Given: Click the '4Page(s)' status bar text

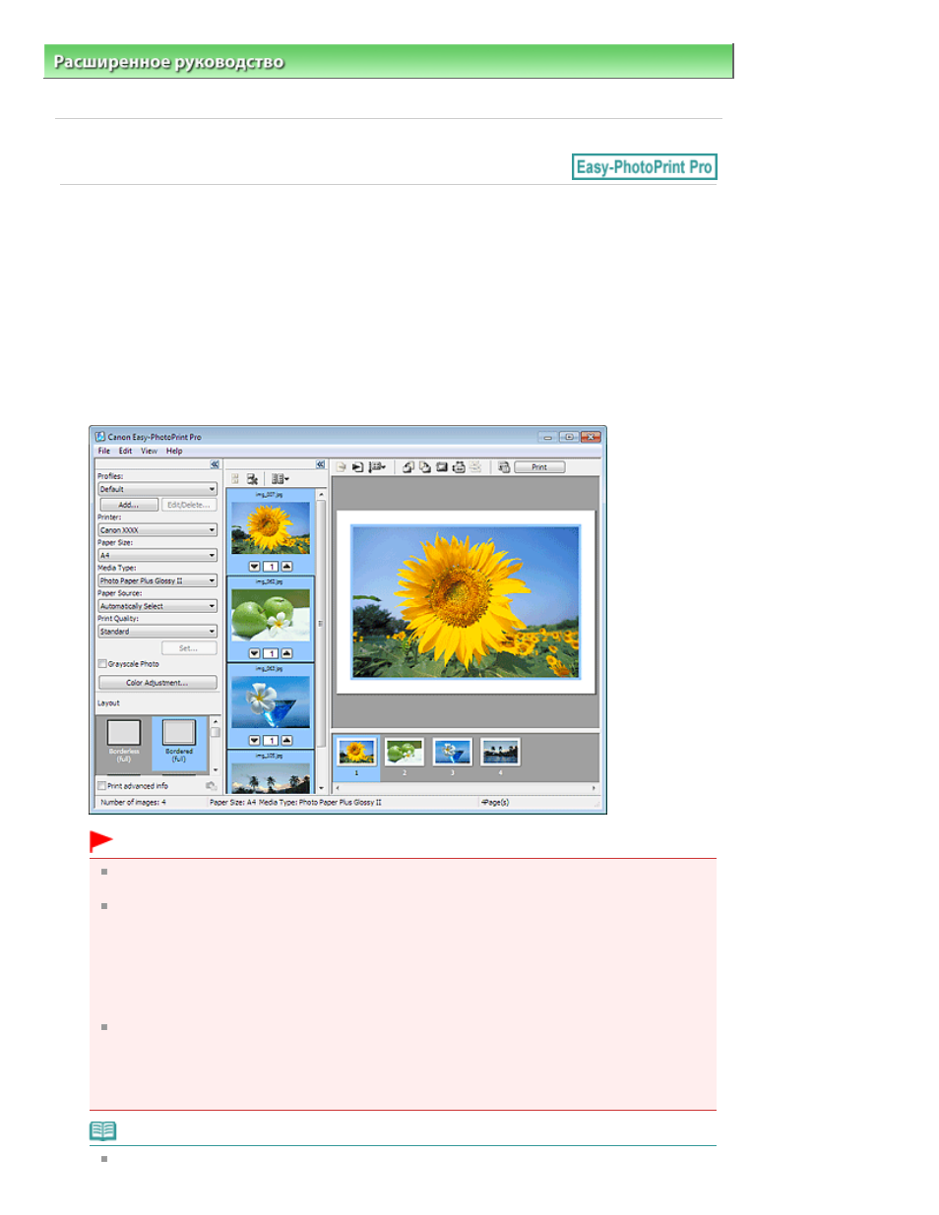Looking at the screenshot, I should pyautogui.click(x=495, y=803).
